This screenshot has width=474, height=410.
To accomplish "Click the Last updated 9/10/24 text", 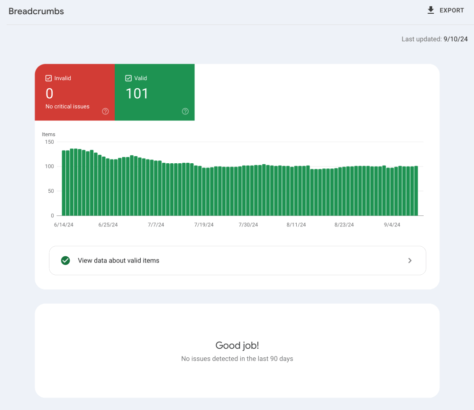I will (434, 39).
